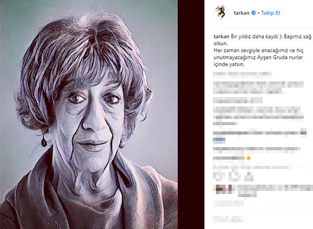This screenshot has width=313, height=229.
Task: Open the blurred blue link starting a line
Action: pyautogui.click(x=219, y=140)
